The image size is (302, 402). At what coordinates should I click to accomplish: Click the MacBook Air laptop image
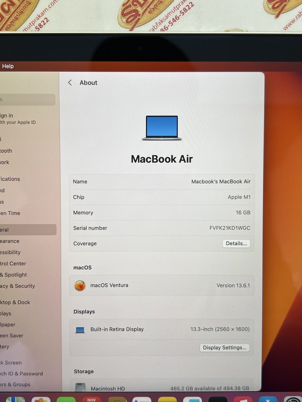click(x=162, y=128)
